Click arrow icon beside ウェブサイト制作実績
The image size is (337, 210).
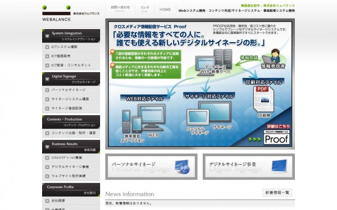pos(47,176)
